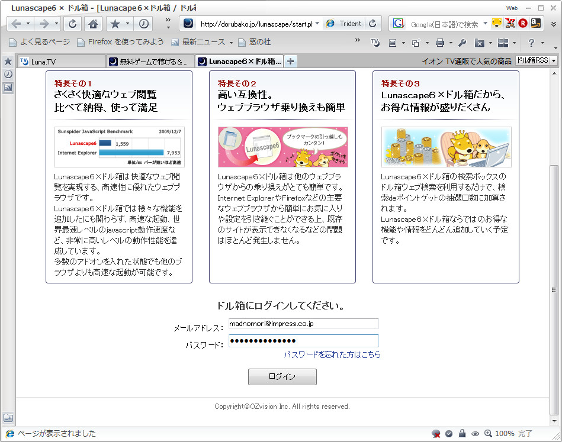Click the security lock icon in the status bar
This screenshot has width=562, height=442.
(463, 433)
